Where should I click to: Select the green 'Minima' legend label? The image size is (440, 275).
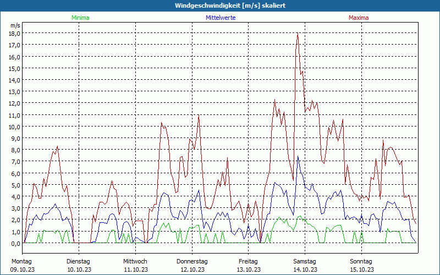(x=80, y=18)
